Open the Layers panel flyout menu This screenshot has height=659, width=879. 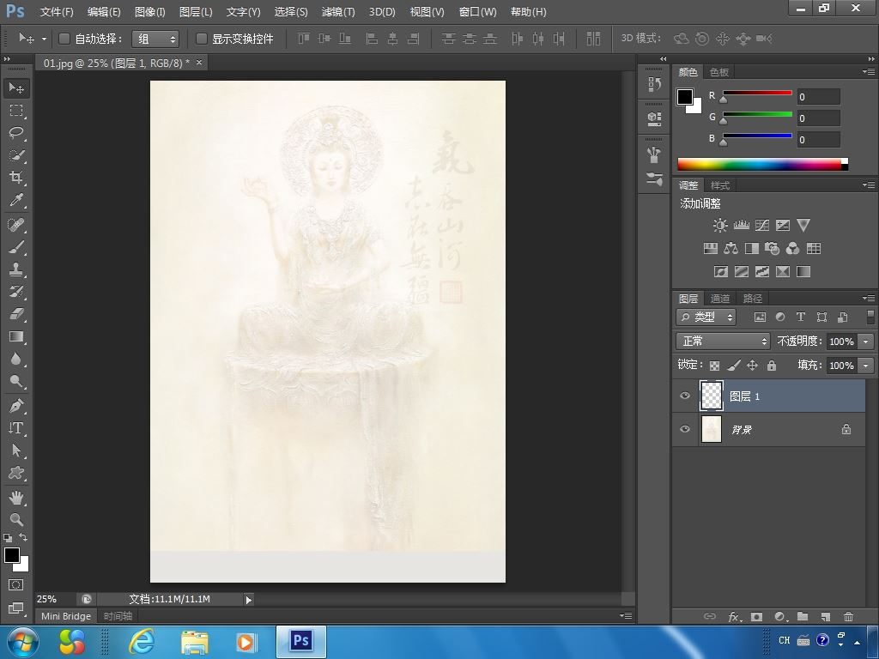[x=869, y=298]
